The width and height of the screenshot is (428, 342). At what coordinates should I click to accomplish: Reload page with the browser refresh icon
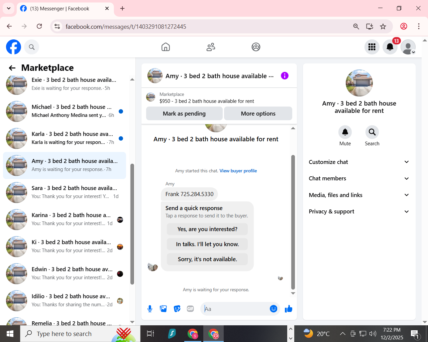(39, 26)
